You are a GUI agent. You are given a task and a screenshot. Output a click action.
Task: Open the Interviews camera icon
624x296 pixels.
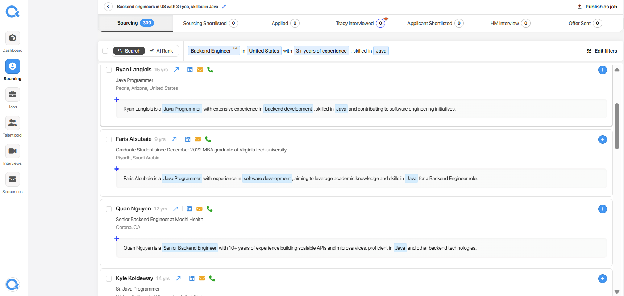tap(12, 151)
